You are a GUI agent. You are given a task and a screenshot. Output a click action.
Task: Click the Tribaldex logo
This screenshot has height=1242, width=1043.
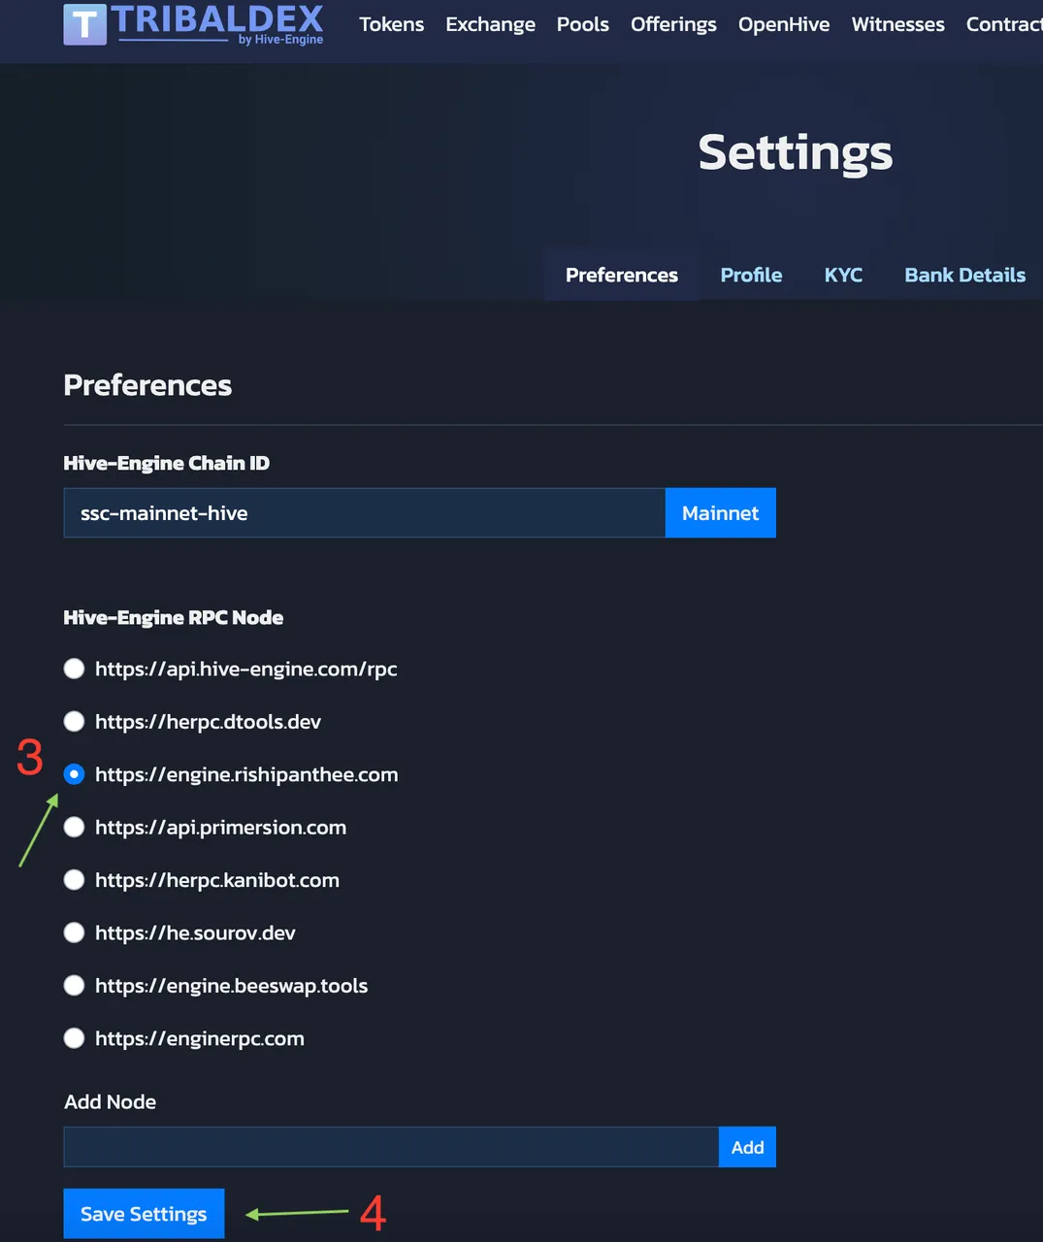[x=193, y=23]
